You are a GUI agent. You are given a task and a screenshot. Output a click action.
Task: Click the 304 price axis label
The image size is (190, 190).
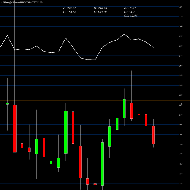point(181,27)
